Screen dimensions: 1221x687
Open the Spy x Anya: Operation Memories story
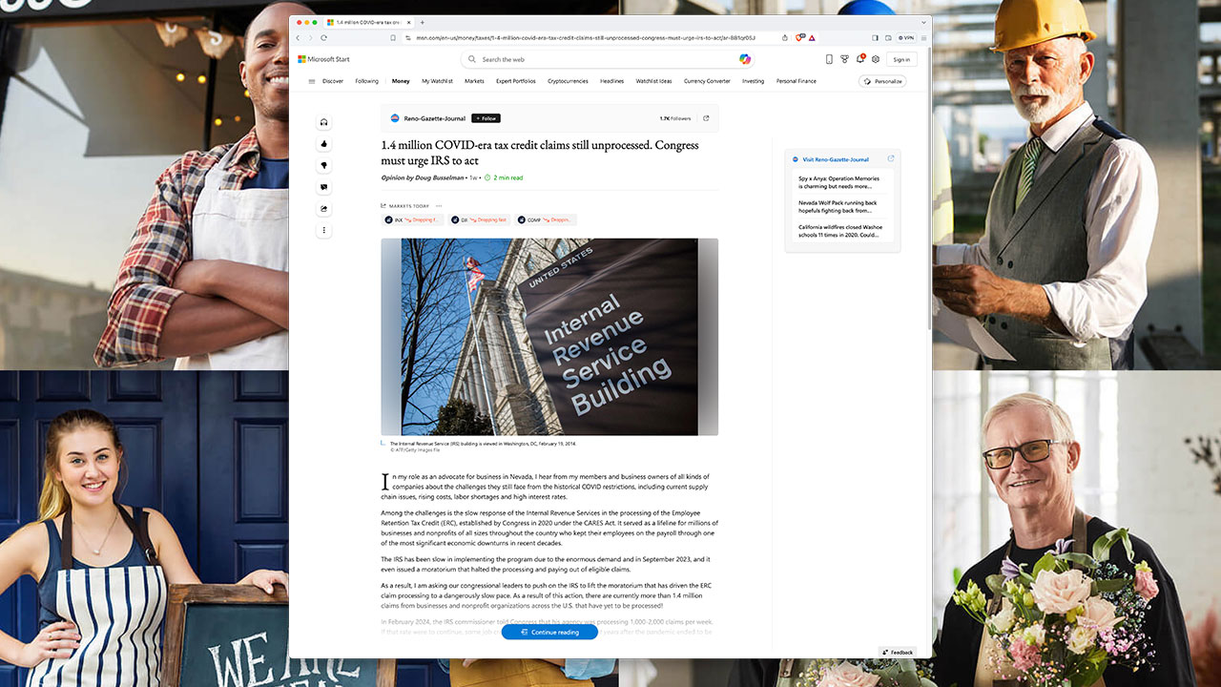pyautogui.click(x=839, y=182)
